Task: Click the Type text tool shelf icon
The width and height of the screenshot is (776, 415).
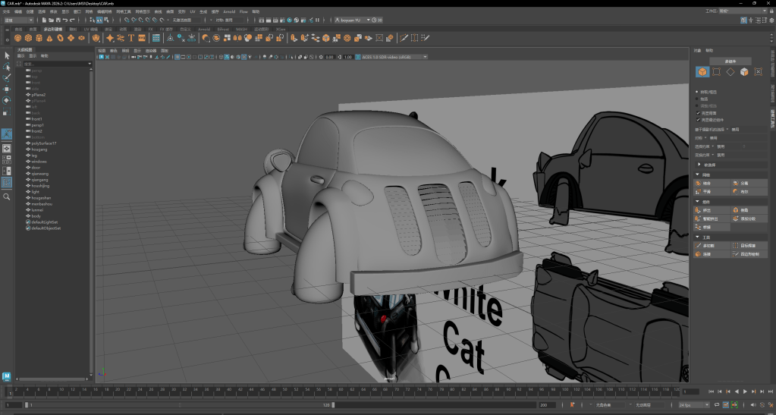Action: pyautogui.click(x=131, y=37)
